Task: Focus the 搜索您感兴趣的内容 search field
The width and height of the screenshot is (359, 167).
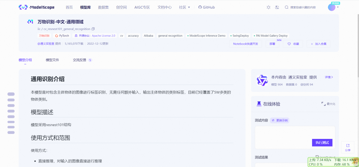Action: coord(303,7)
